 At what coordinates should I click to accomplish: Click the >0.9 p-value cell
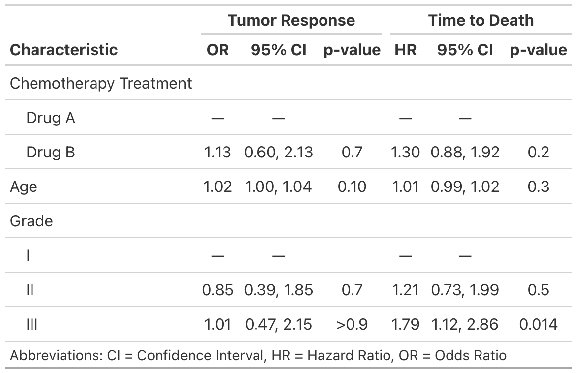(352, 324)
